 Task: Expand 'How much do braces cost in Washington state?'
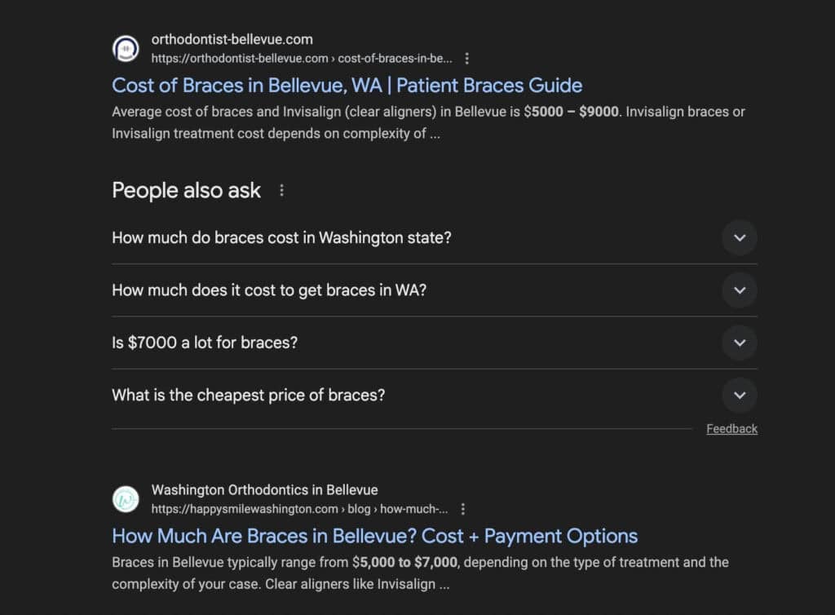pos(740,237)
